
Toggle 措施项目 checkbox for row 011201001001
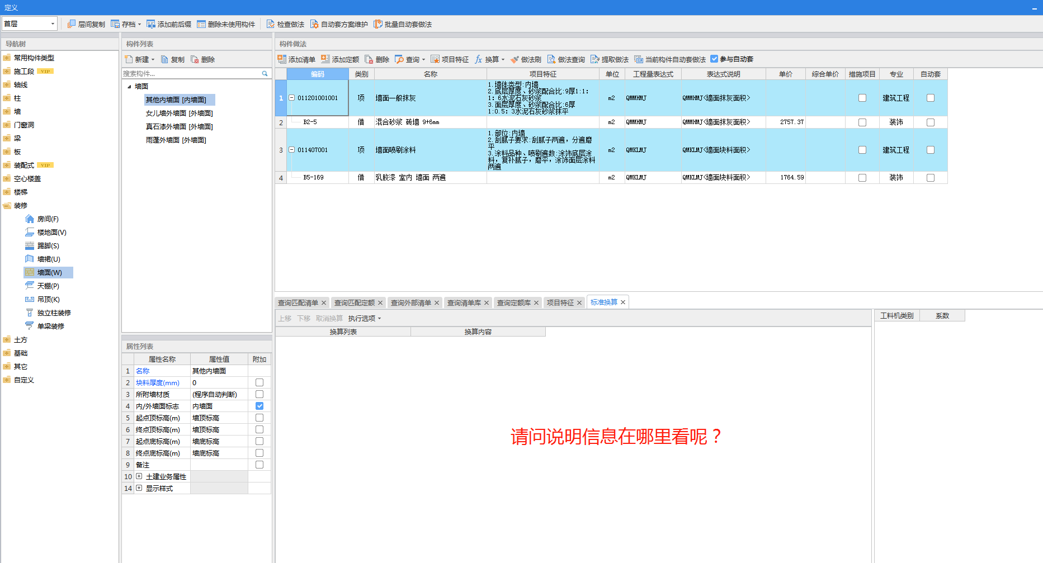[862, 98]
